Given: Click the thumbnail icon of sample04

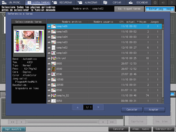Looking at the screenshot, I should tap(53, 37).
